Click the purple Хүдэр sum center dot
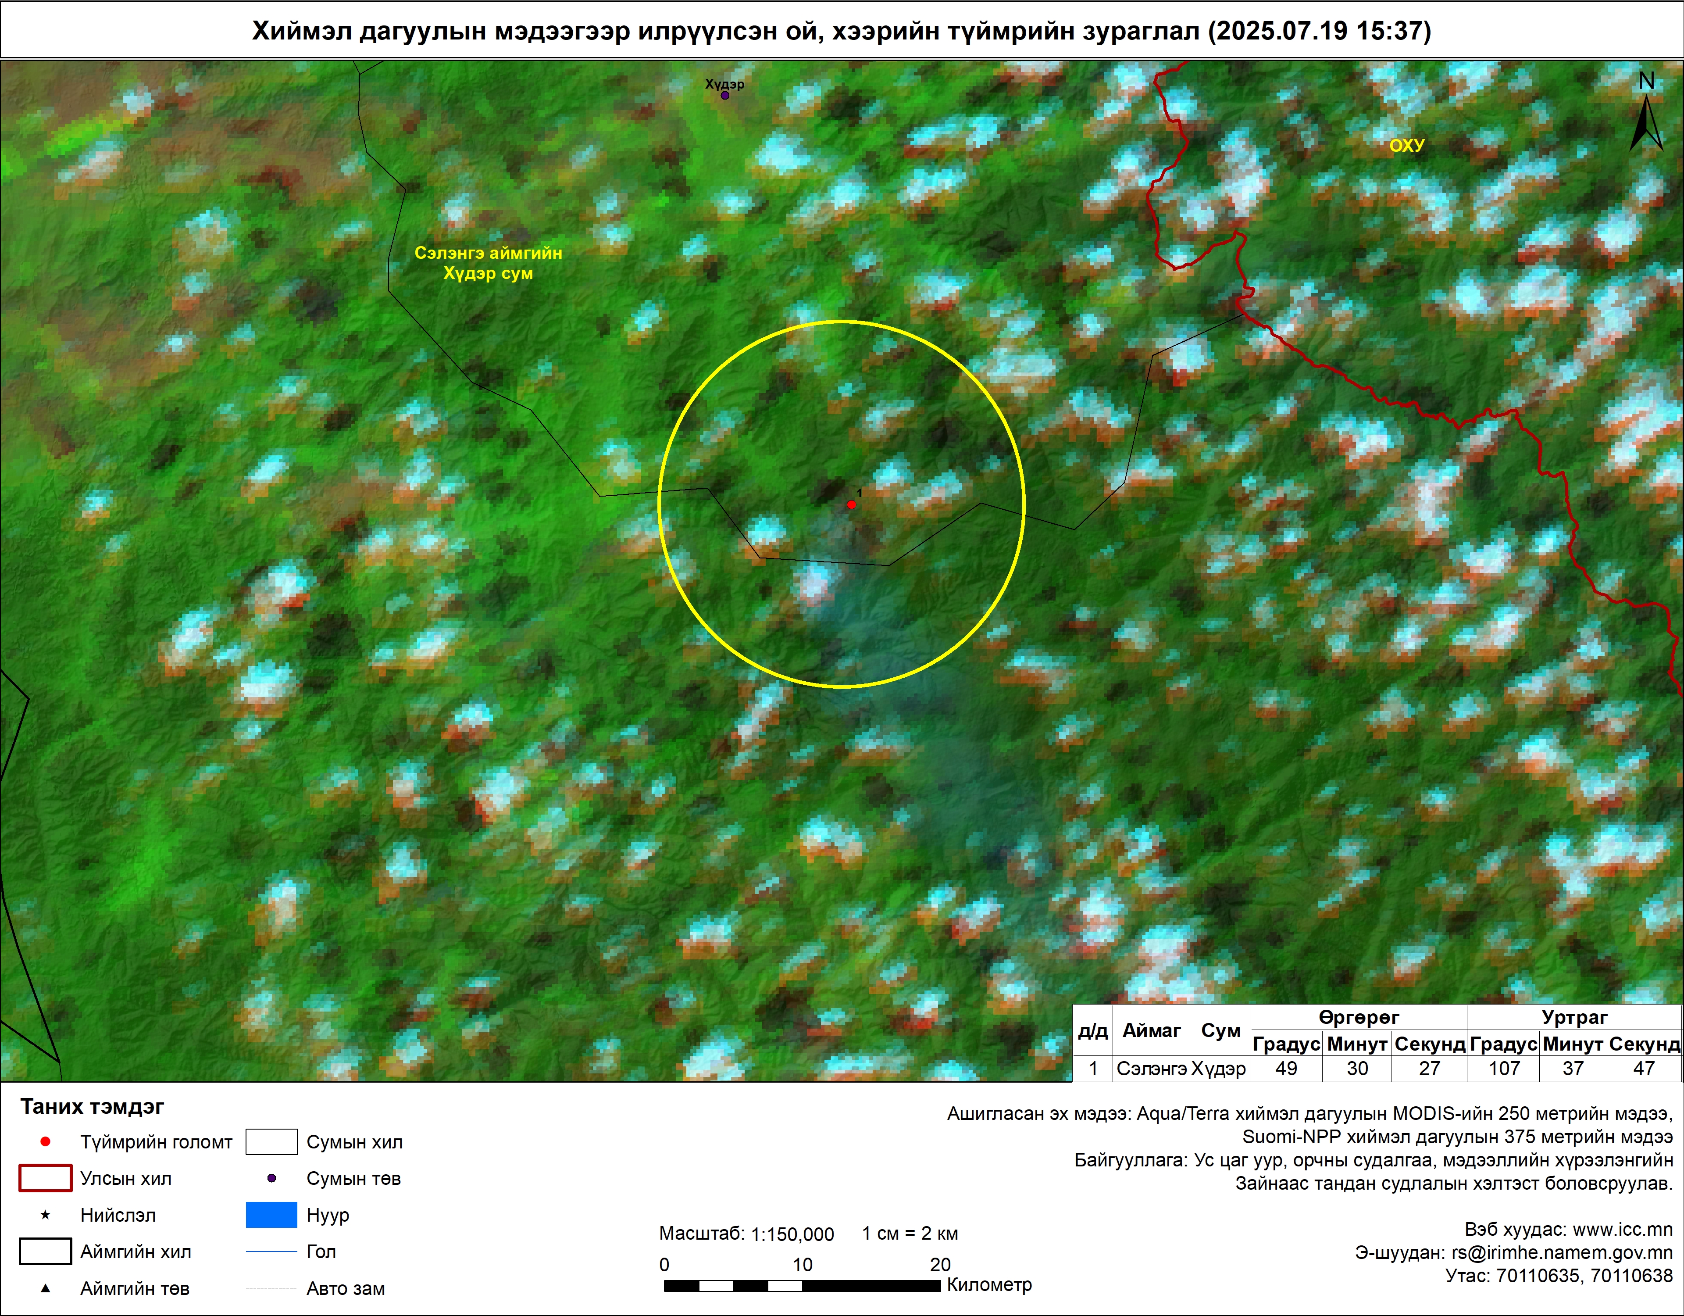Screen dimensions: 1684x1316 tap(725, 95)
